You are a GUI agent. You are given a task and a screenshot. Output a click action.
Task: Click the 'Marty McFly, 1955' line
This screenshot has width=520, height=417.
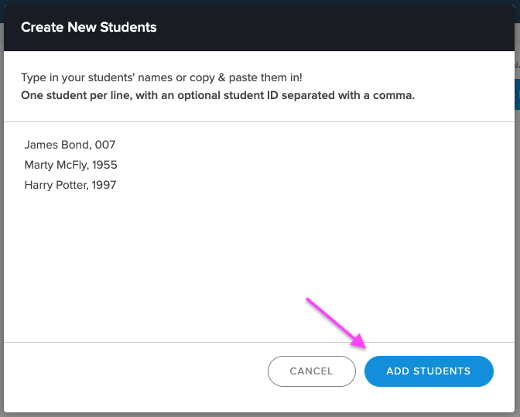click(x=70, y=165)
